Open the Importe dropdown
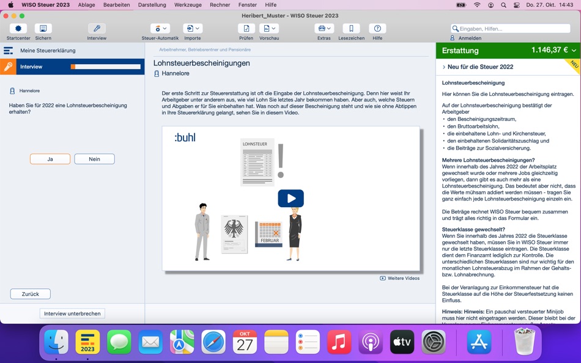 pos(193,29)
